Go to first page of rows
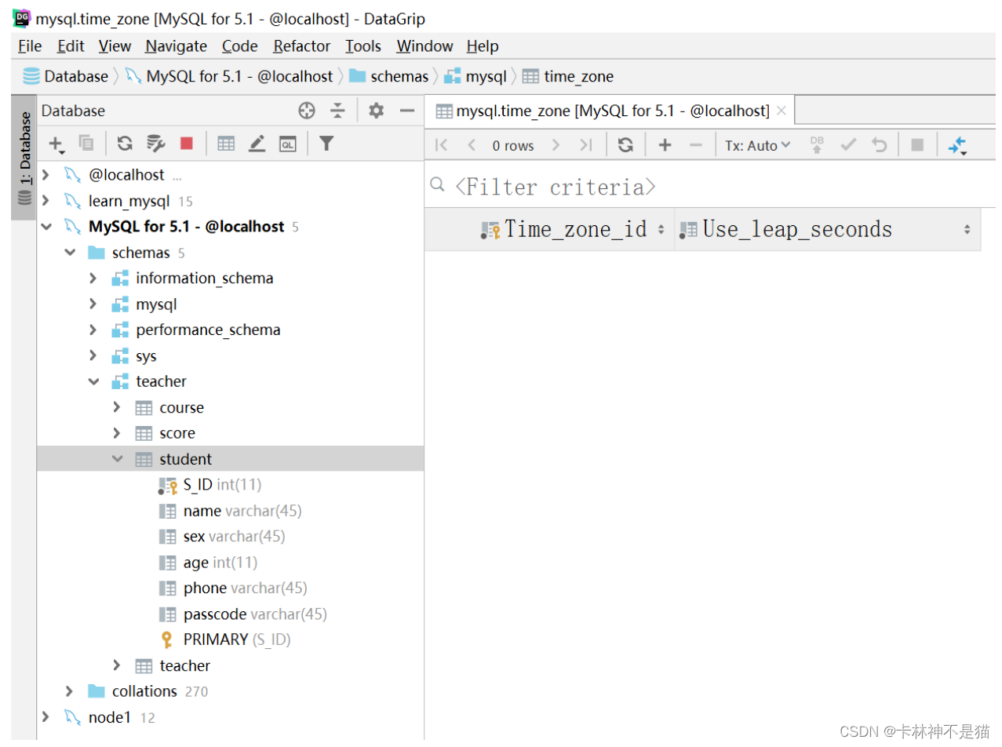 point(442,145)
